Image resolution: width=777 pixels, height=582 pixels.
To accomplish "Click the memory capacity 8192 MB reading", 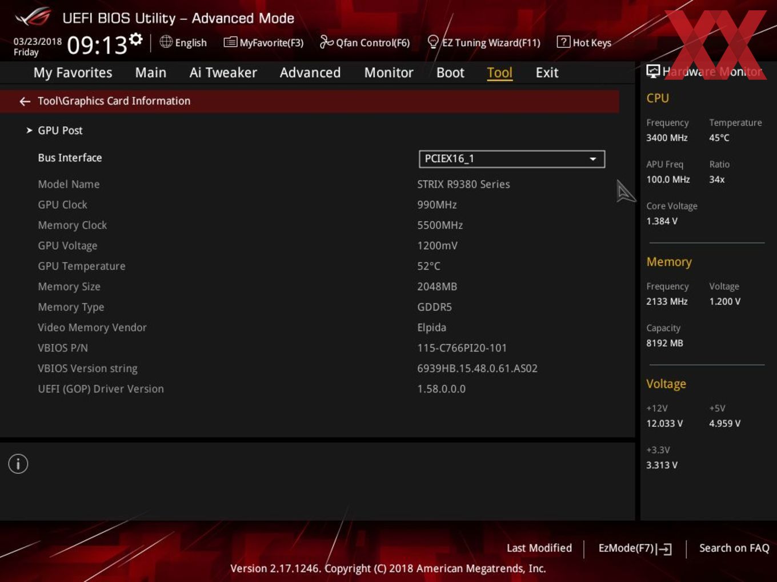I will click(664, 343).
